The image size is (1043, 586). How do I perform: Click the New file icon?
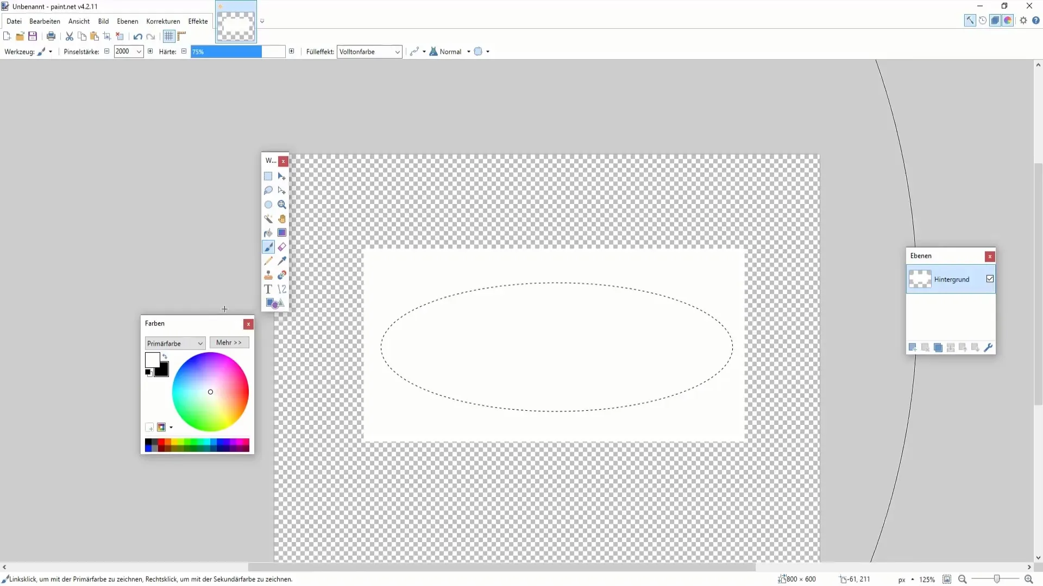coord(7,36)
